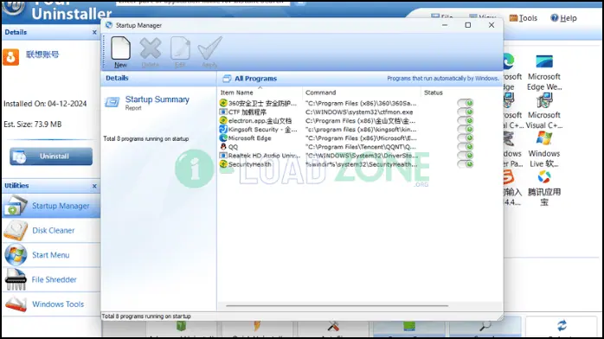Click the Uninstall button
This screenshot has height=339, width=604.
pyautogui.click(x=51, y=157)
